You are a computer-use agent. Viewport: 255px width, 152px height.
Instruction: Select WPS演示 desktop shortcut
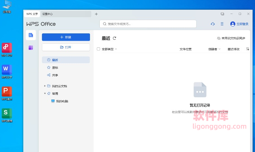click(x=7, y=94)
